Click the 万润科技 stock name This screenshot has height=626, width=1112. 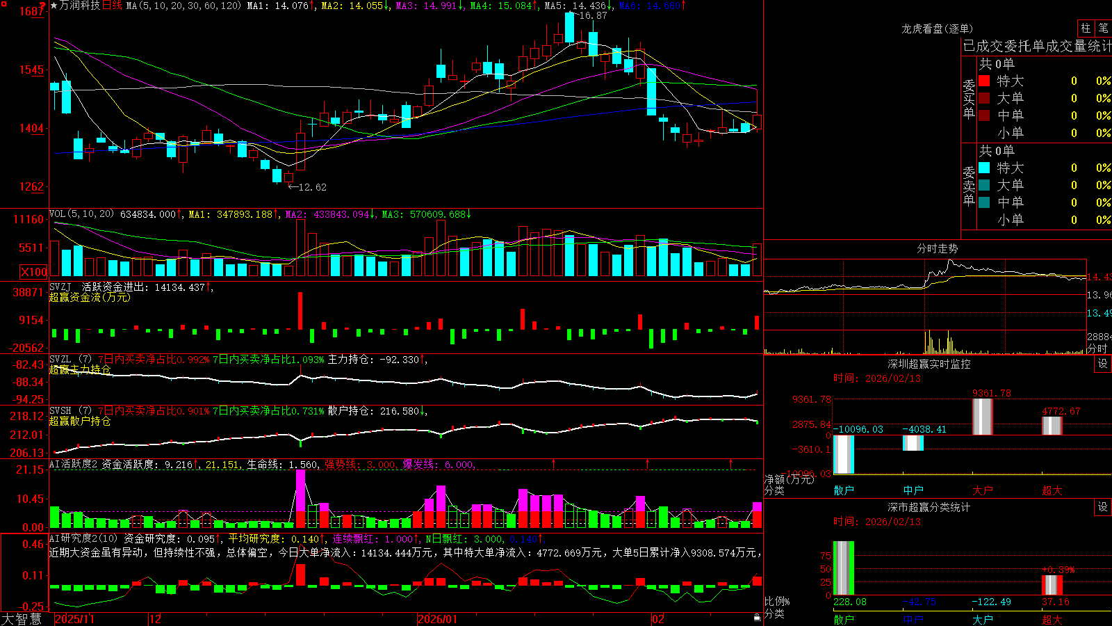click(80, 6)
